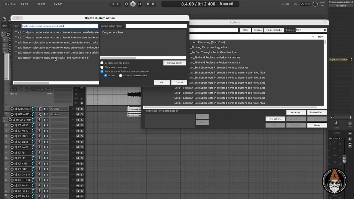Click Close button in Actions window
This screenshot has width=354, height=199.
[x=317, y=125]
